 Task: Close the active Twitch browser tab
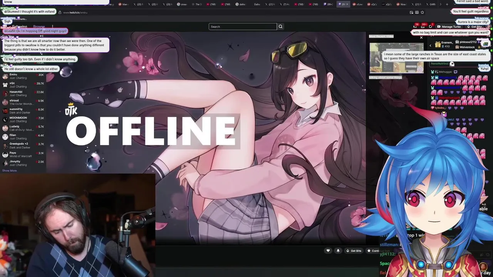pyautogui.click(x=347, y=4)
